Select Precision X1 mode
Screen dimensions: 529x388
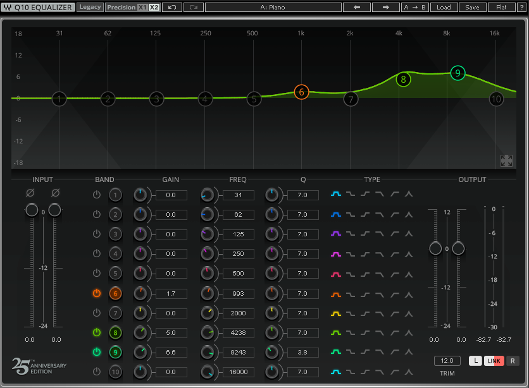[x=143, y=7]
